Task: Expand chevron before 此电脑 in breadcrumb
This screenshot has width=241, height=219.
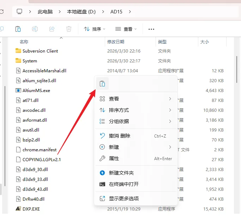Action: click(x=30, y=12)
